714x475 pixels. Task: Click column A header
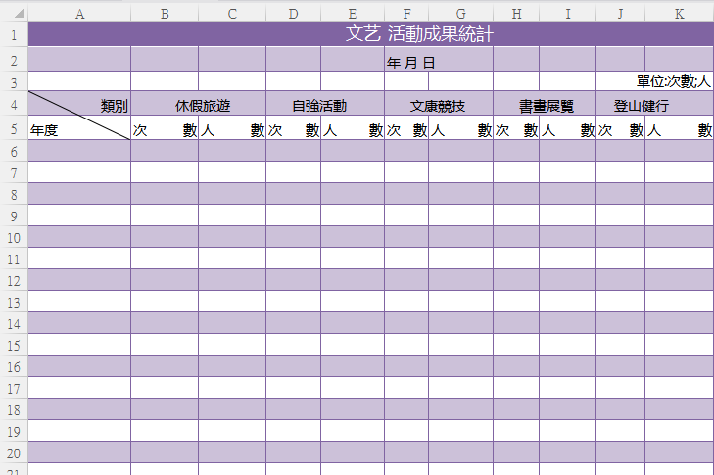click(x=79, y=14)
